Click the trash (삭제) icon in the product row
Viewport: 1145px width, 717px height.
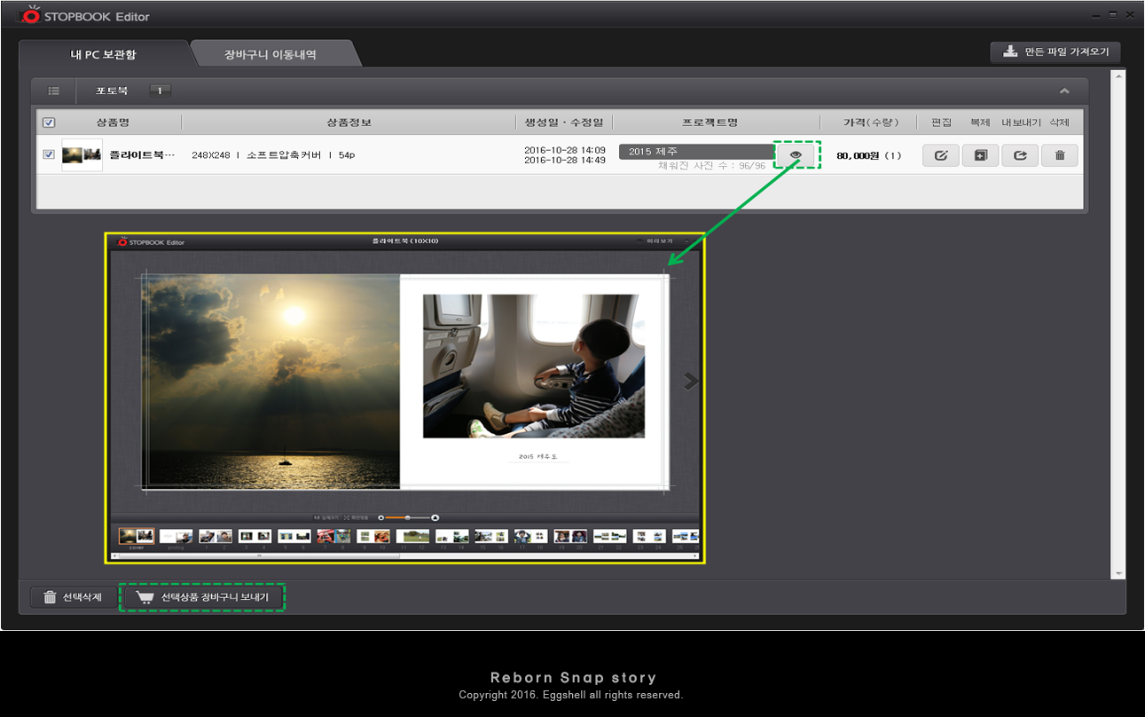click(1060, 155)
